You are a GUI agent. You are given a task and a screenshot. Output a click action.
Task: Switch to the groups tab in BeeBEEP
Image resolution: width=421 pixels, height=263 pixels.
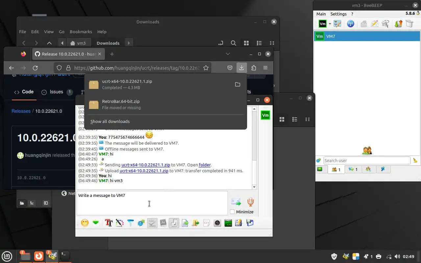368,169
